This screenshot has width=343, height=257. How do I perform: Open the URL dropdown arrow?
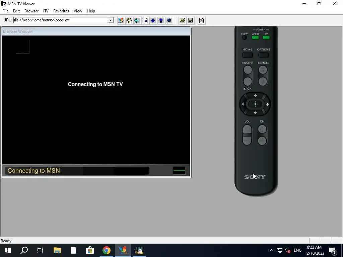click(x=111, y=20)
